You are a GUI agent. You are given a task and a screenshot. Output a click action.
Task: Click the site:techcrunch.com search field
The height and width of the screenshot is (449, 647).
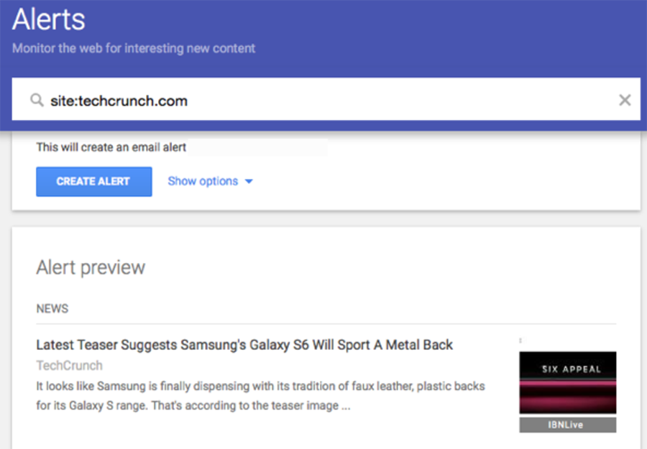click(288, 101)
